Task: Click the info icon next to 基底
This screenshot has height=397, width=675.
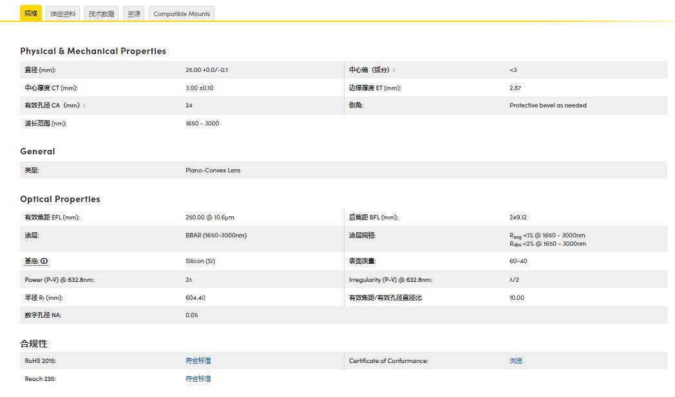Action: (44, 261)
